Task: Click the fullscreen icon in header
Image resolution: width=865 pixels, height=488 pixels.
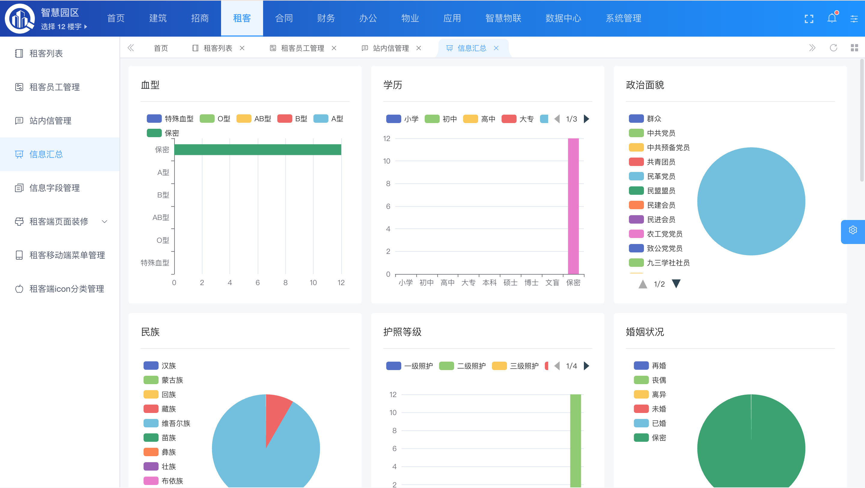Action: tap(809, 19)
